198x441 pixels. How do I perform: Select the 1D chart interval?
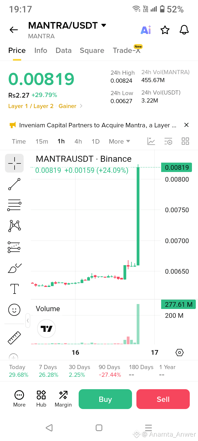(x=95, y=141)
